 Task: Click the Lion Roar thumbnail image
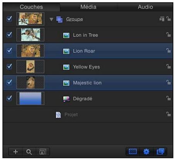coord(30,51)
